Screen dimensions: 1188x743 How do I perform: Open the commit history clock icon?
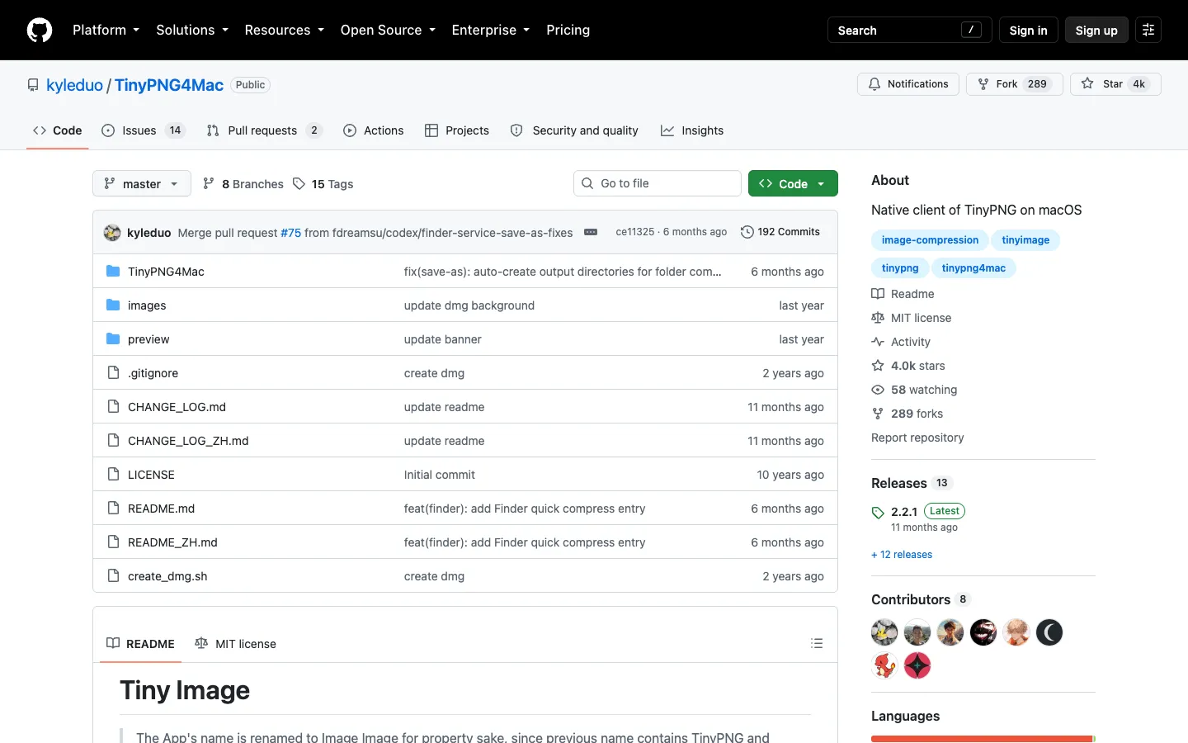click(x=747, y=232)
